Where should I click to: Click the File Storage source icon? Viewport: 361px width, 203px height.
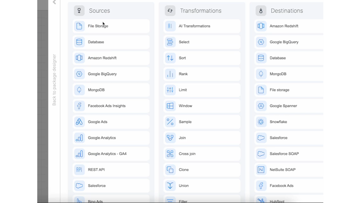click(x=79, y=26)
